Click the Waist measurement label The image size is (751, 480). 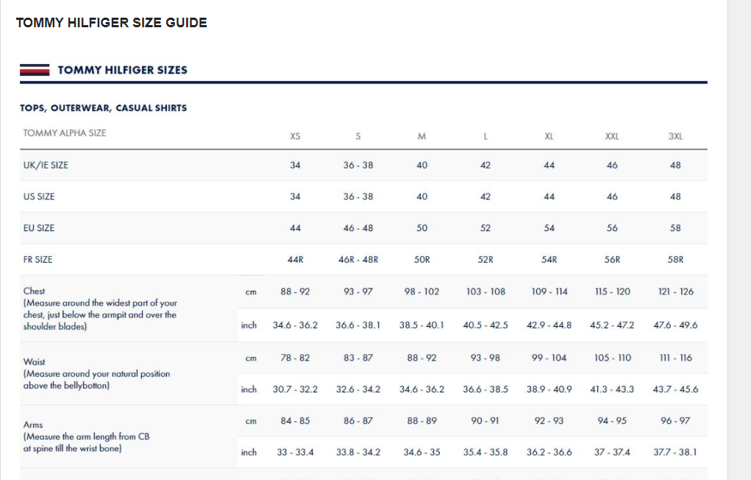click(x=97, y=373)
